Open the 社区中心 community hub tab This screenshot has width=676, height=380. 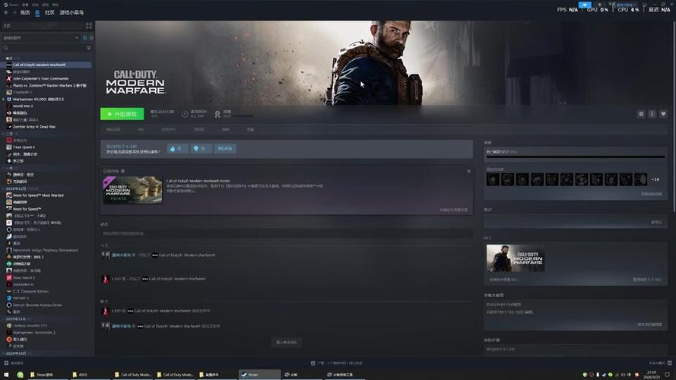[x=169, y=130]
